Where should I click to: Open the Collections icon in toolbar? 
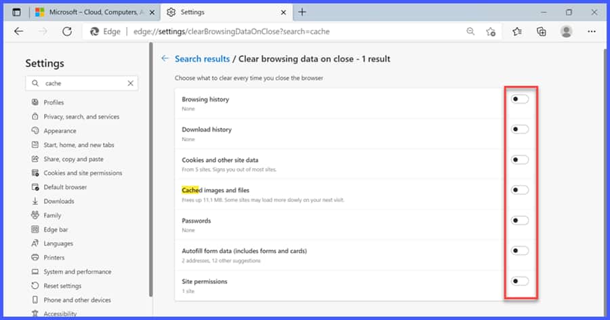point(542,31)
